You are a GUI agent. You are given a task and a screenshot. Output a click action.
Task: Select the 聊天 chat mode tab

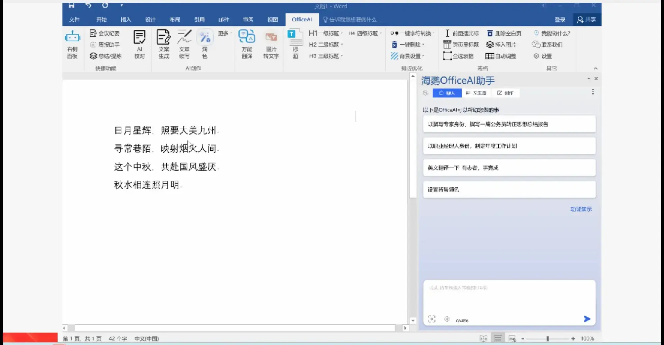pyautogui.click(x=447, y=93)
